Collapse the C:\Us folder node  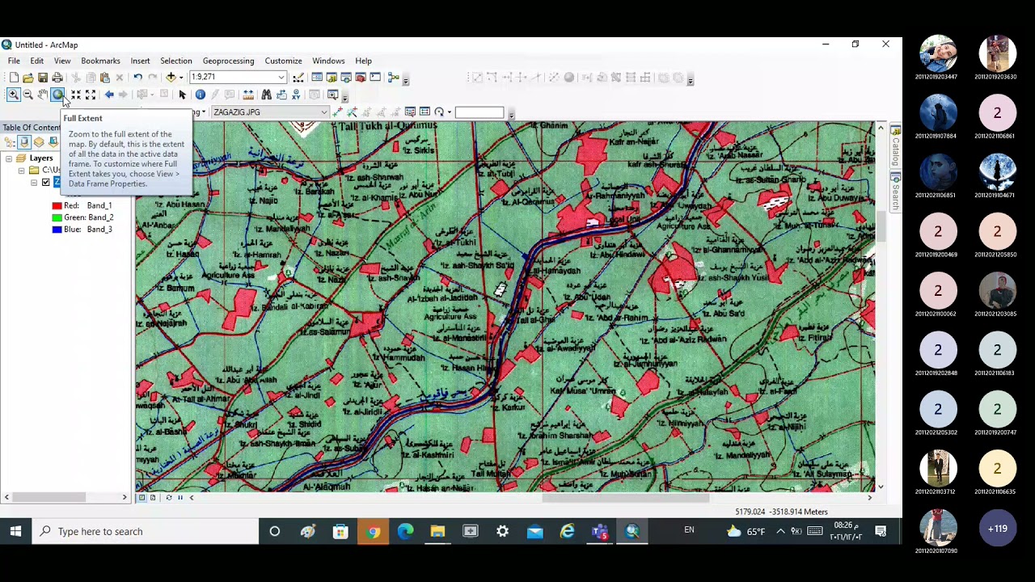click(x=21, y=171)
